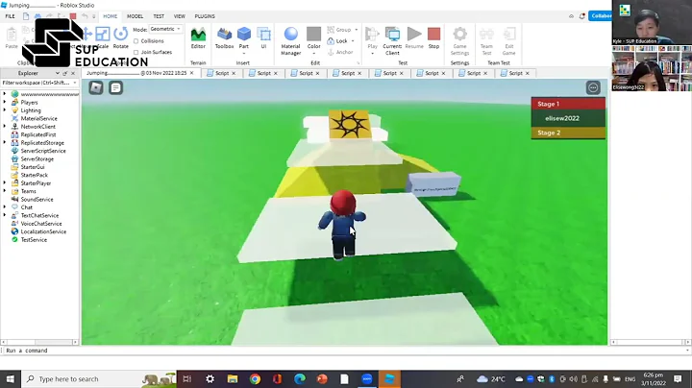Open the Toolbox panel

224,38
